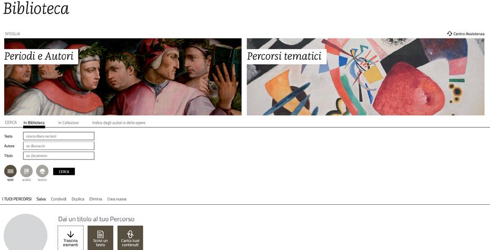The width and height of the screenshot is (490, 250).
Task: Open Indice degli autori e delle opere tab
Action: pos(119,123)
